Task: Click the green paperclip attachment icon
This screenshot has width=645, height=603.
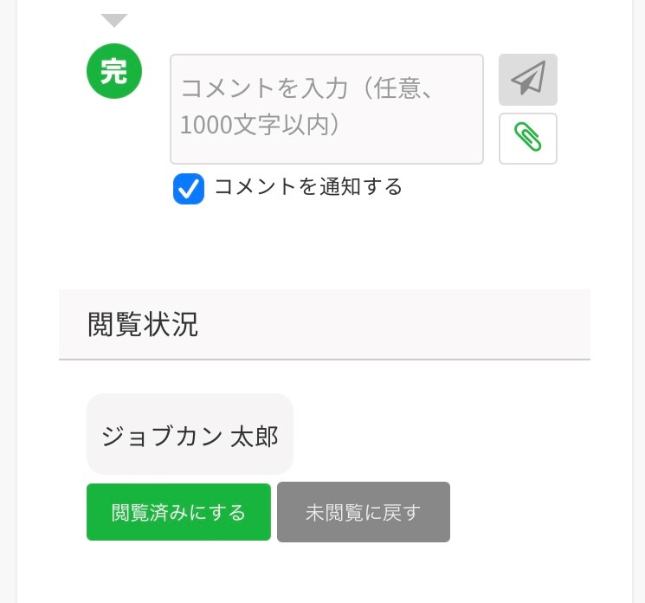Action: click(x=528, y=139)
